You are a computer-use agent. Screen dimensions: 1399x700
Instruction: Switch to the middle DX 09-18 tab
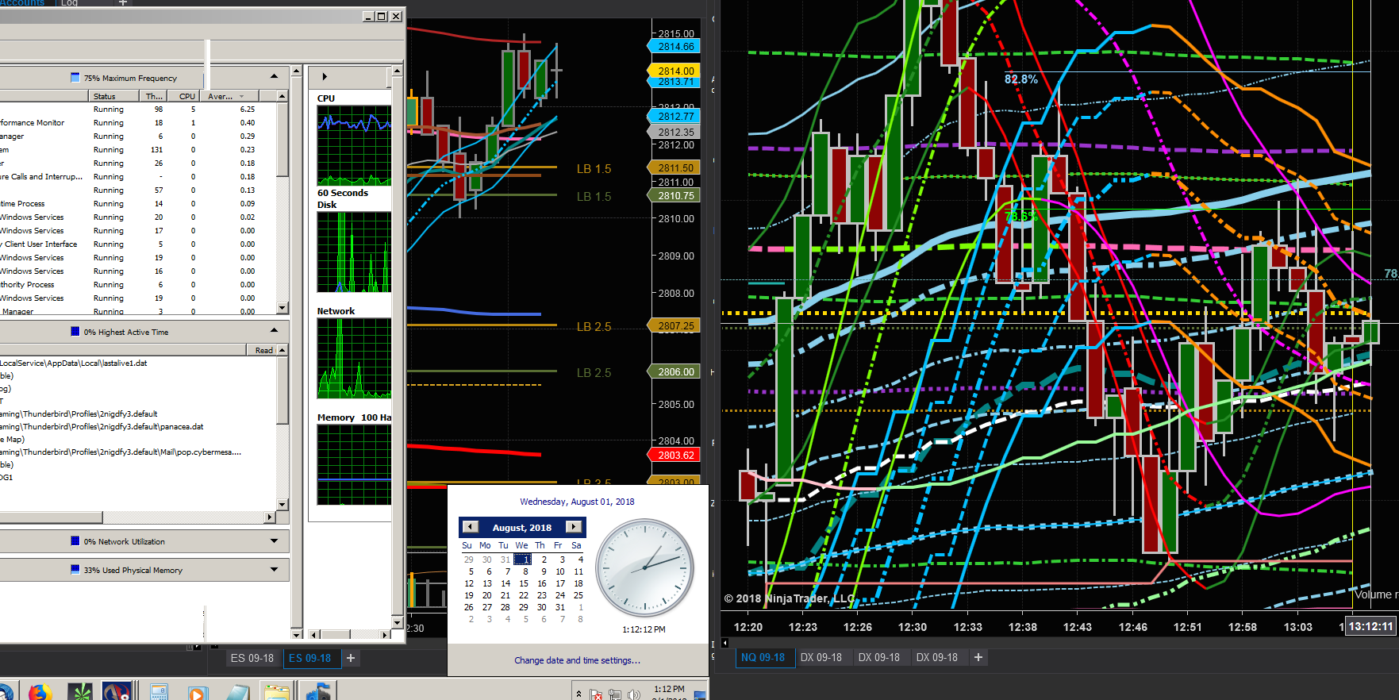[x=879, y=657]
